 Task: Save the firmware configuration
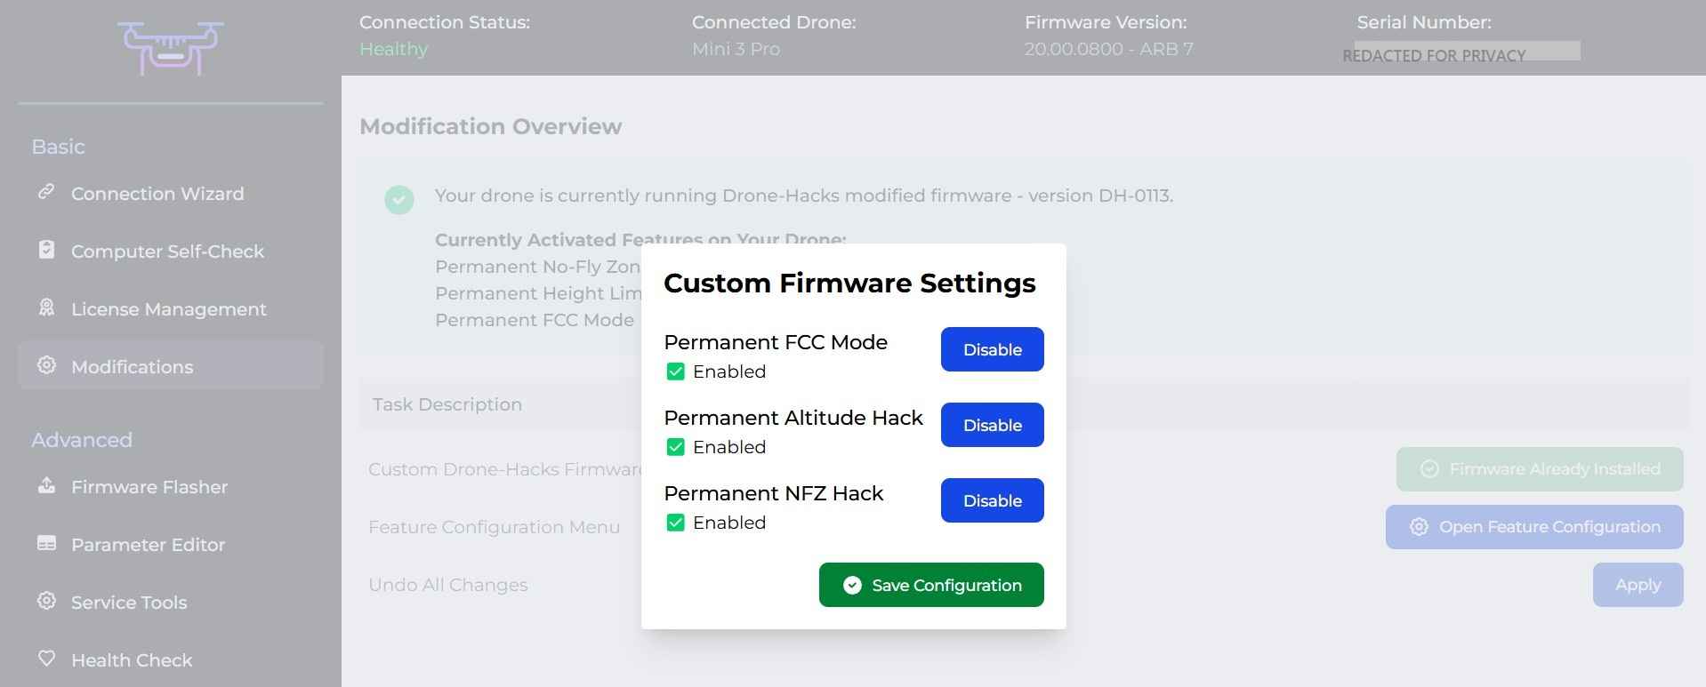[930, 585]
